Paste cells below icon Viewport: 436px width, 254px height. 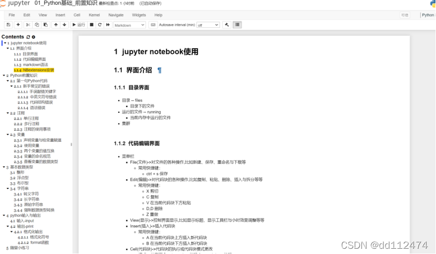(46, 25)
